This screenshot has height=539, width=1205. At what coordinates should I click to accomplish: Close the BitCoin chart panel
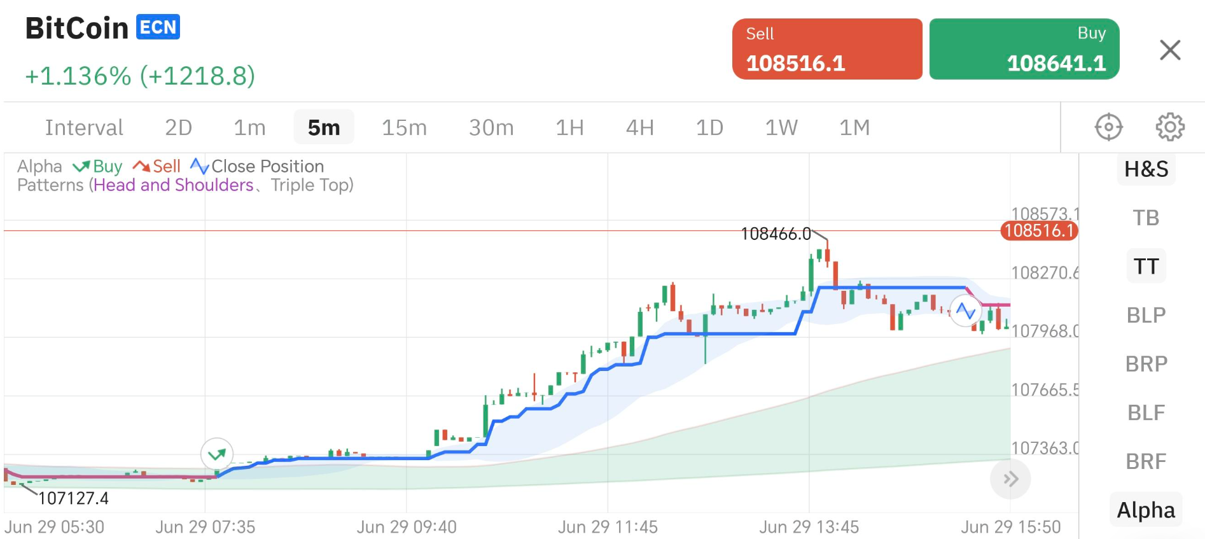[x=1169, y=50]
